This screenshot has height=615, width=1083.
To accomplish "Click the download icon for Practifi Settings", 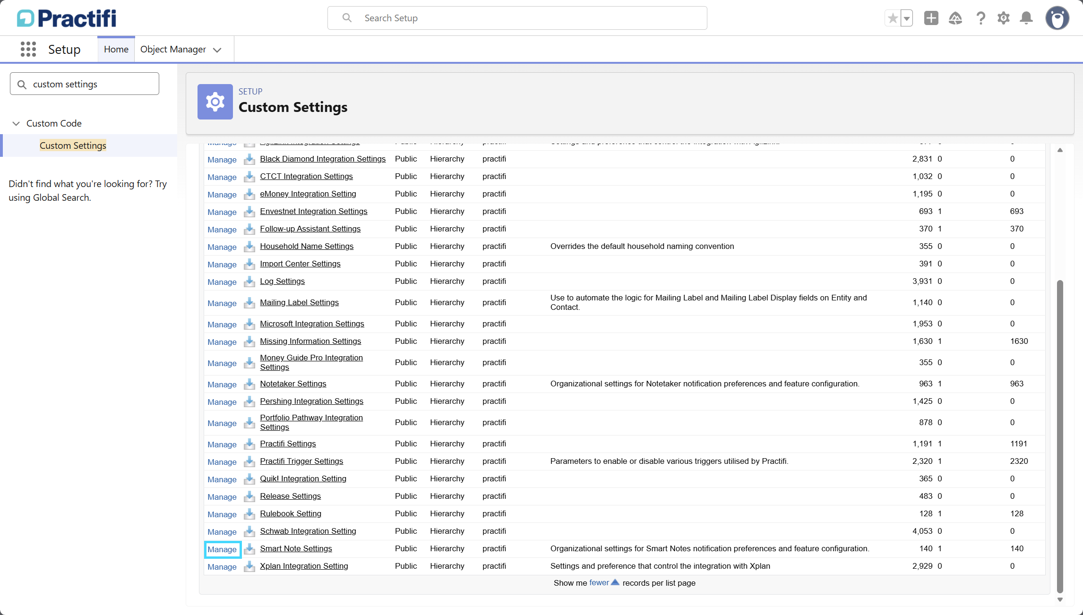I will [249, 444].
